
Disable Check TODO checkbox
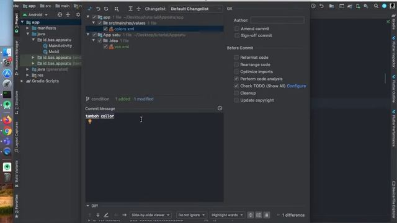click(236, 86)
